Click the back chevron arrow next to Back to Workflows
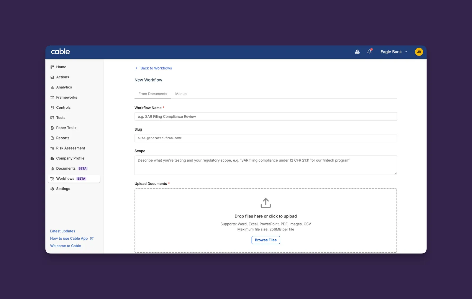 pyautogui.click(x=137, y=68)
